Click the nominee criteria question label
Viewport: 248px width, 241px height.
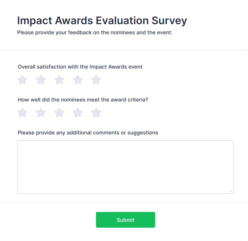click(83, 100)
